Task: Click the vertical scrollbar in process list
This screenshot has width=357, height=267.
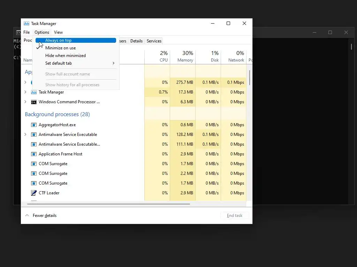Action: (250, 78)
